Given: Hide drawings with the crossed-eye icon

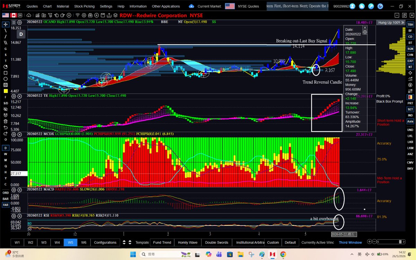Looking at the screenshot, I should tap(6, 109).
